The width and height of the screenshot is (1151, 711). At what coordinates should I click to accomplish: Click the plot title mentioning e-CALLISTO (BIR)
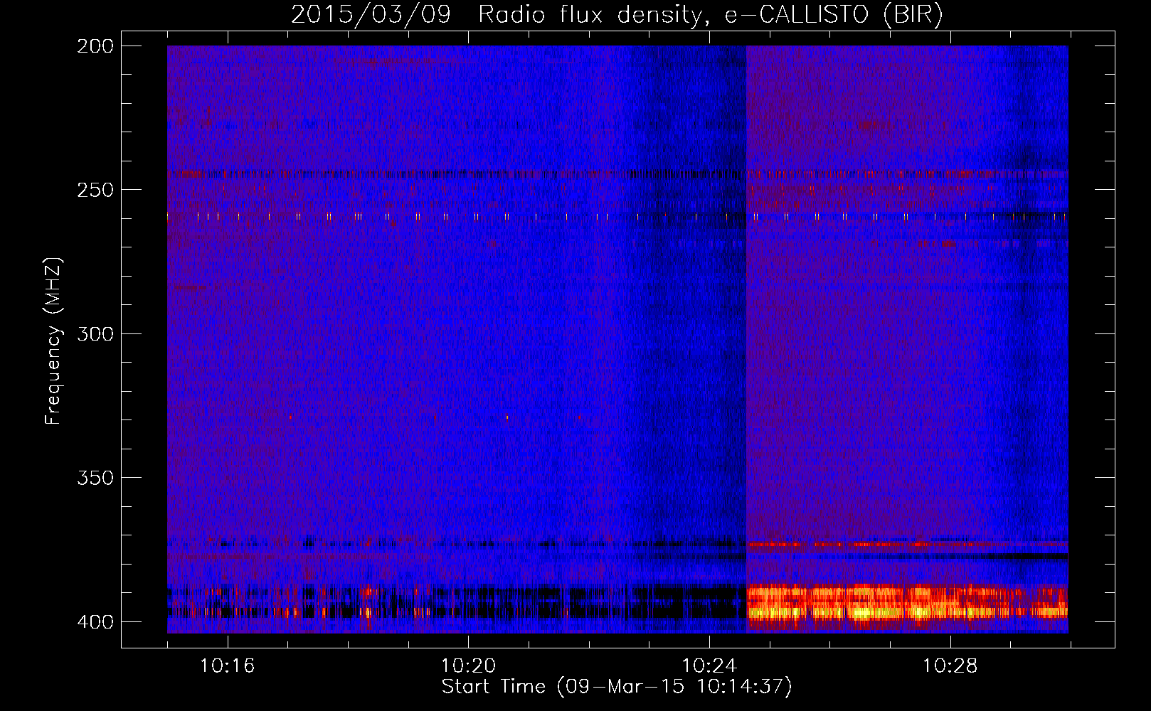click(x=617, y=15)
